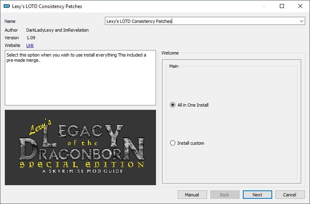This screenshot has width=310, height=204.
Task: Close the installer window
Action: click(x=300, y=6)
